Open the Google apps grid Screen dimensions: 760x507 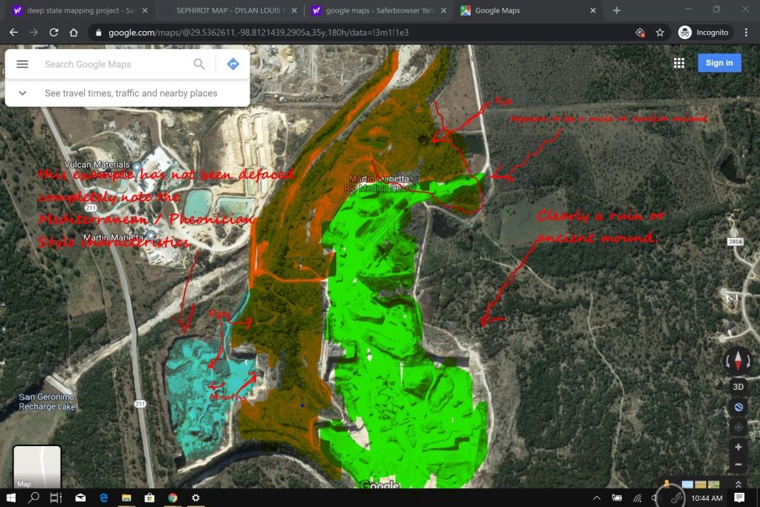(x=679, y=63)
